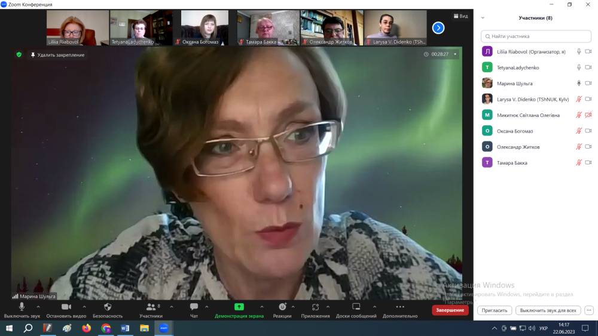The width and height of the screenshot is (598, 336).
Task: Click the participant search field
Action: click(x=536, y=36)
